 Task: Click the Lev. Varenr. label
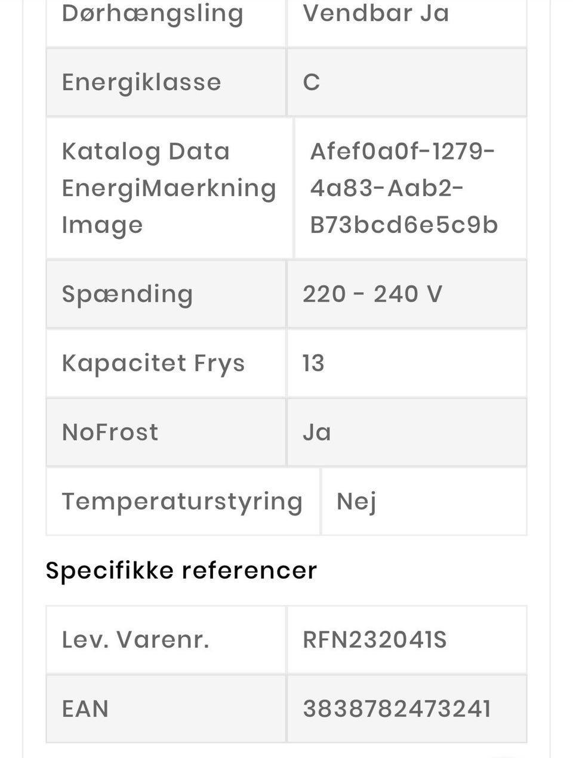(x=135, y=640)
